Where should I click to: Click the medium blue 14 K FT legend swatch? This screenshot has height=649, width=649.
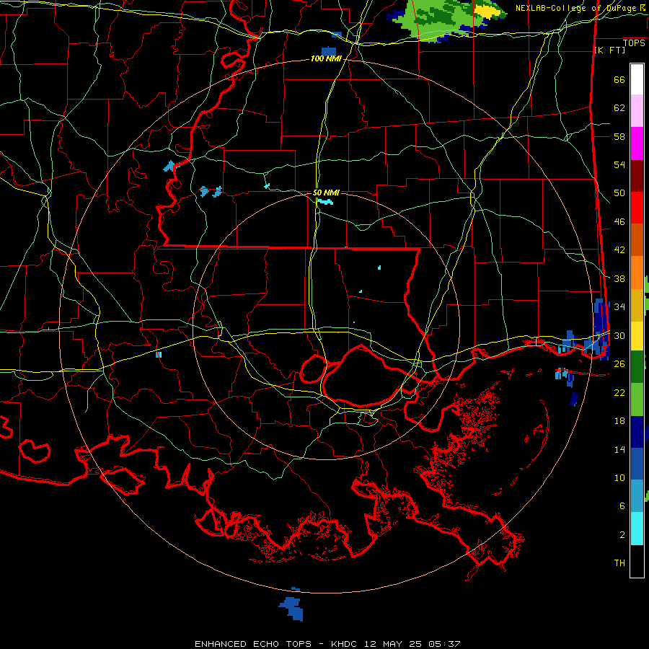tap(637, 464)
